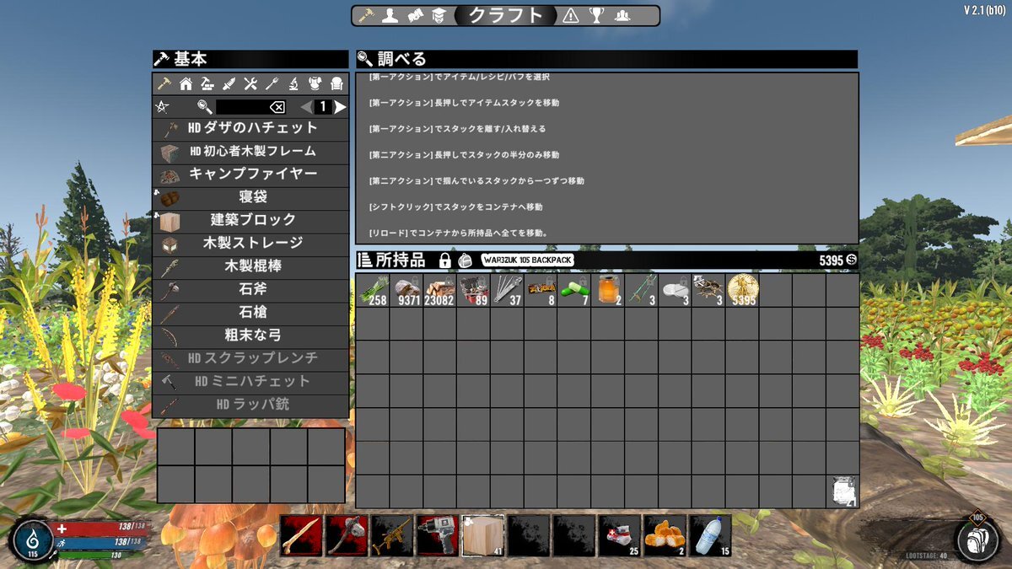1012x569 pixels.
Task: Select the HD スクラップレンチ recipe
Action: pyautogui.click(x=250, y=360)
